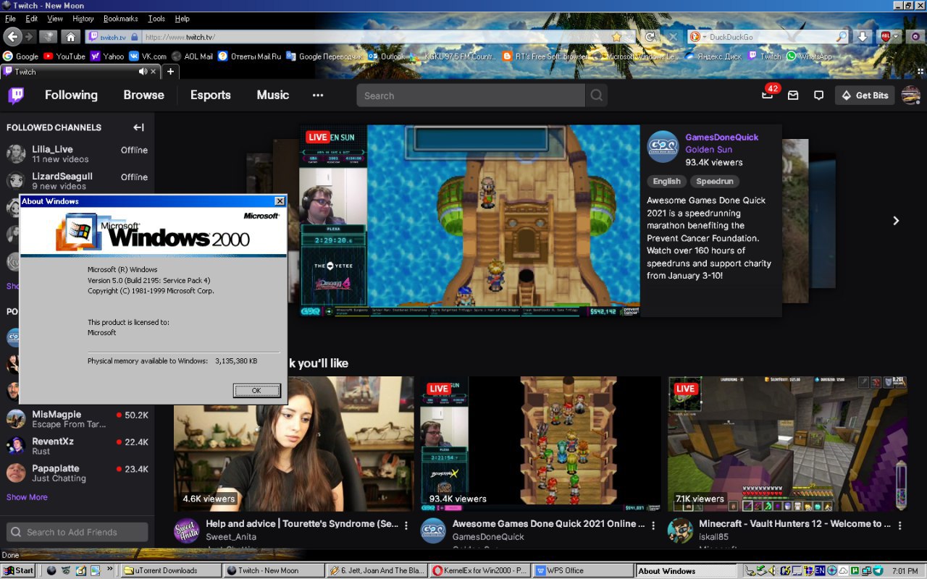Click the English tag on featured stream

pyautogui.click(x=666, y=182)
